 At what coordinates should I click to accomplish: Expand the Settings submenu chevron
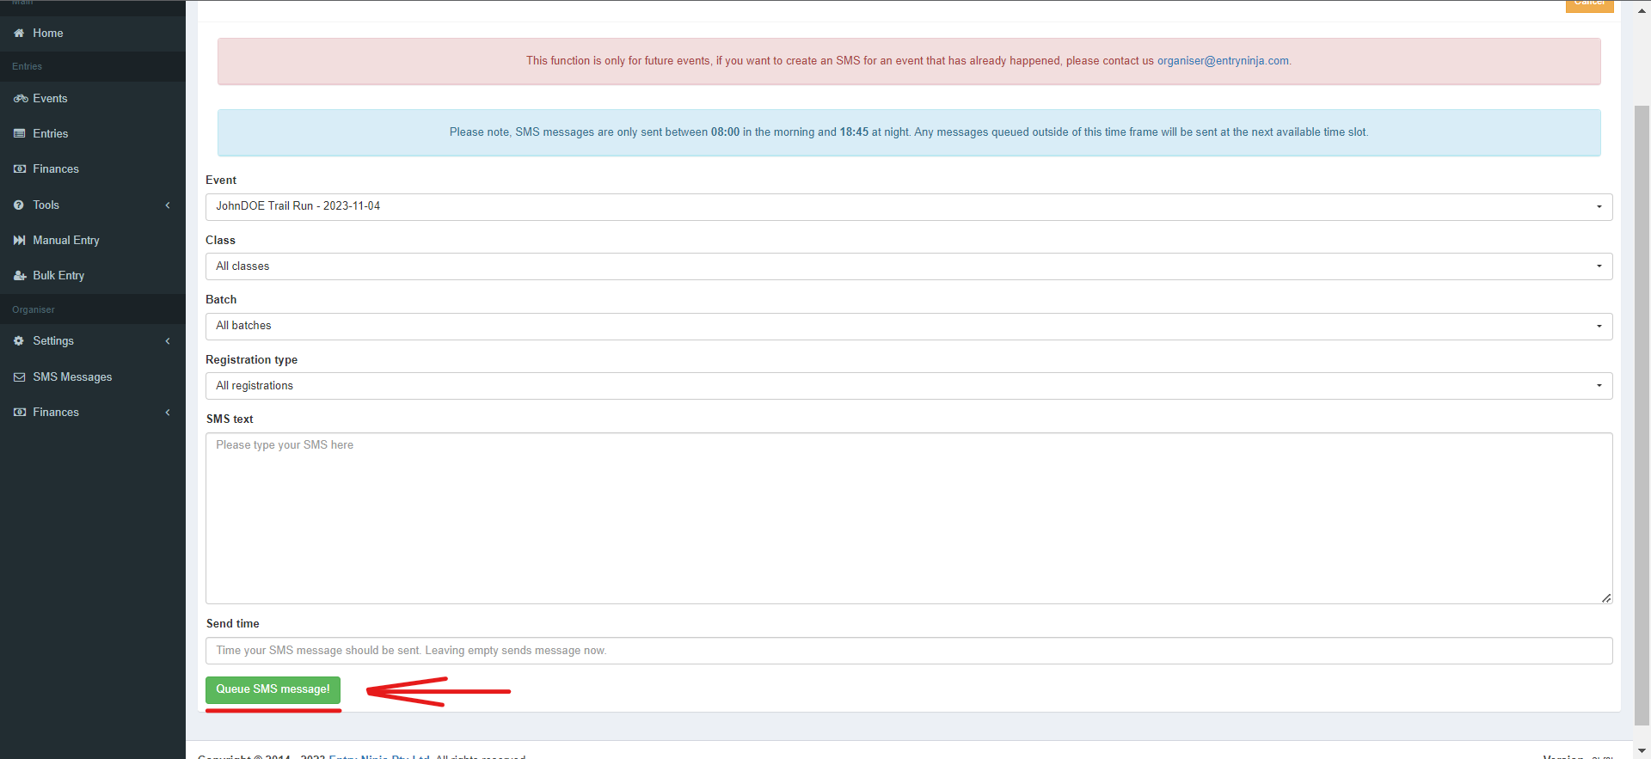pos(168,340)
